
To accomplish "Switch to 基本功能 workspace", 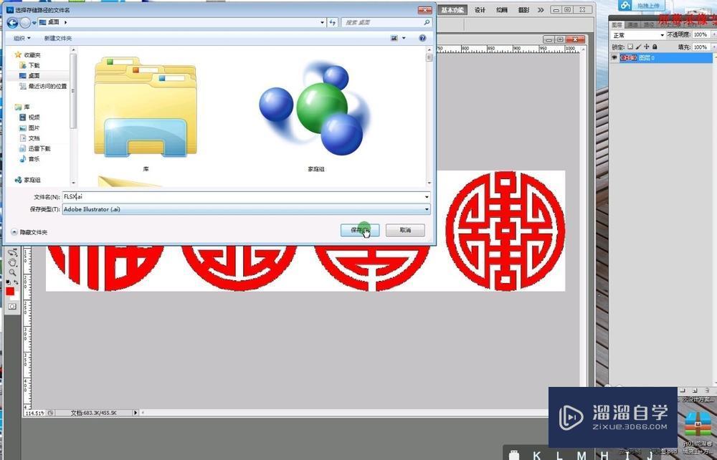I will point(452,9).
